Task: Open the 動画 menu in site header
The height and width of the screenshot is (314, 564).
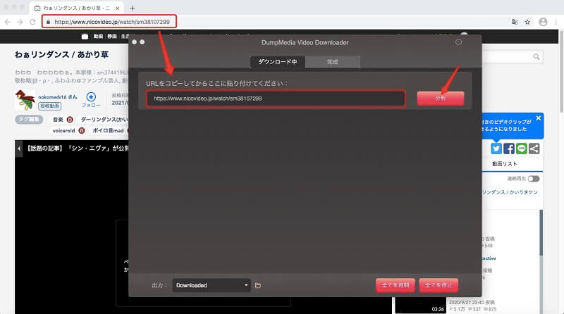Action: tap(98, 37)
